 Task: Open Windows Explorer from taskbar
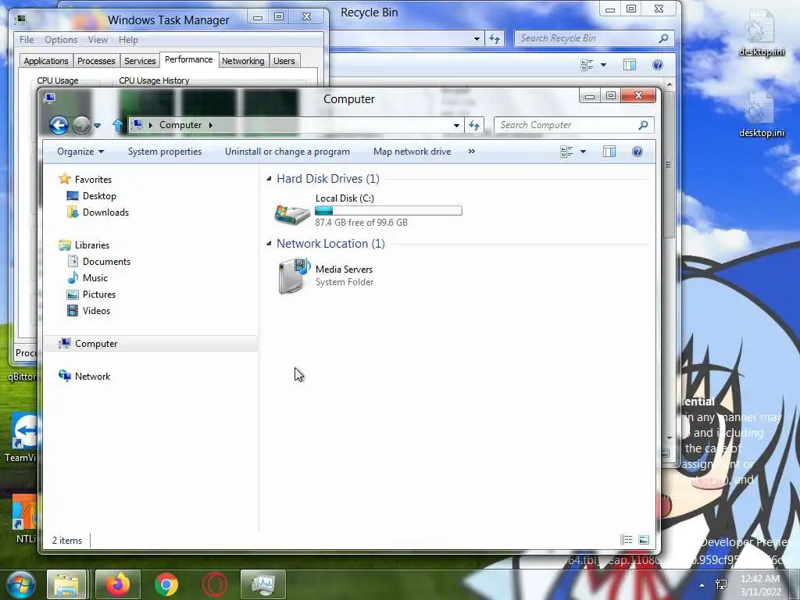(x=66, y=584)
